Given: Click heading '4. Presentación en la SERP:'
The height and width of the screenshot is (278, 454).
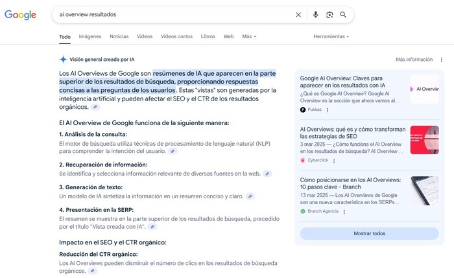Looking at the screenshot, I should pos(97,210).
